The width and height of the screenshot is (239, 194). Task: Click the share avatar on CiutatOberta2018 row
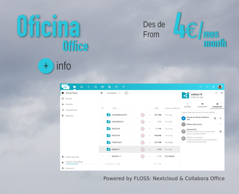tap(143, 115)
